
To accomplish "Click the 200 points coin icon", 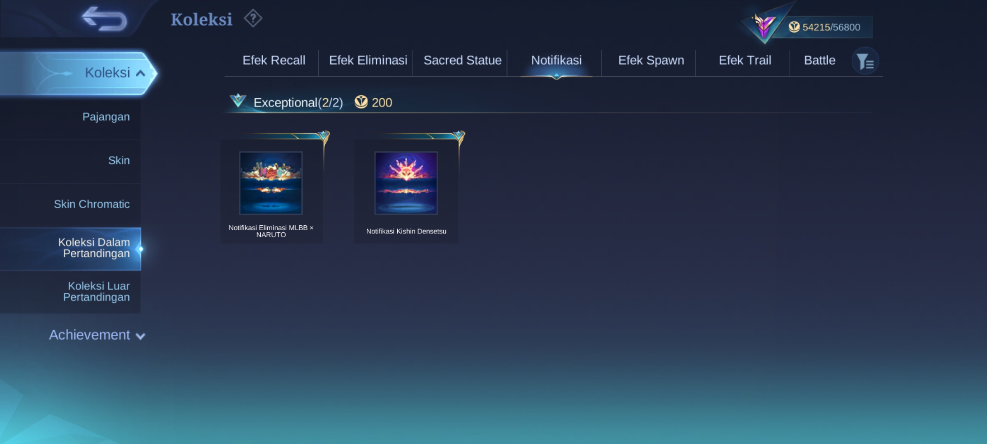I will click(361, 102).
